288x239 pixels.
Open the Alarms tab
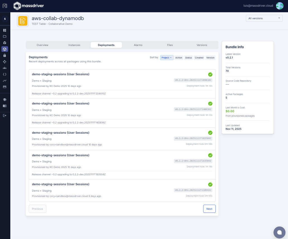[138, 45]
